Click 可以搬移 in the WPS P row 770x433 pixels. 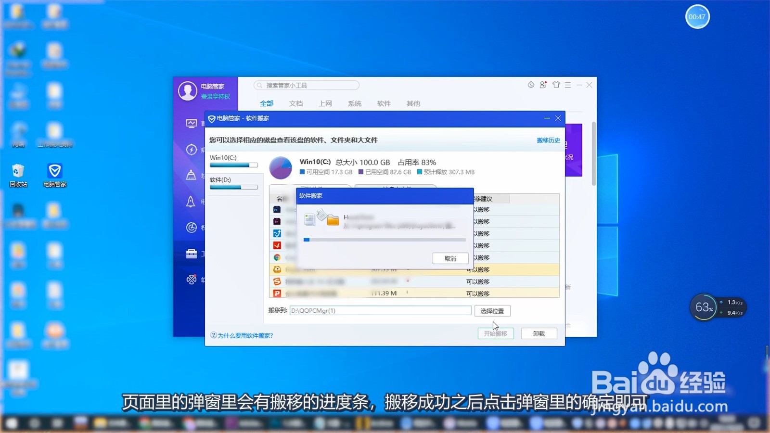coord(478,293)
